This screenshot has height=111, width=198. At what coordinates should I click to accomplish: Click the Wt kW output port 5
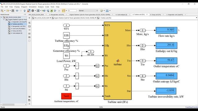(91, 51)
